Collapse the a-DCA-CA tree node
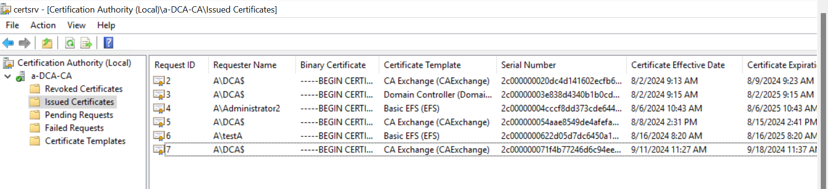This screenshot has width=828, height=189. [x=7, y=76]
